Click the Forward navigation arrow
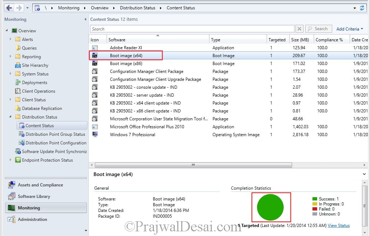Image resolution: width=370 pixels, height=236 pixels. pos(19,8)
